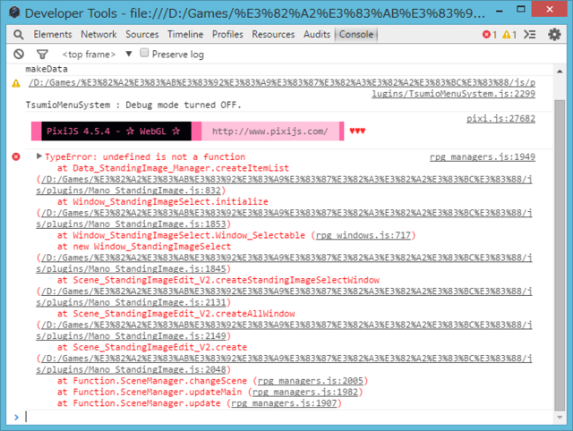Open the rpg_managers.js:1949 source link
This screenshot has height=431, width=573.
coord(483,156)
